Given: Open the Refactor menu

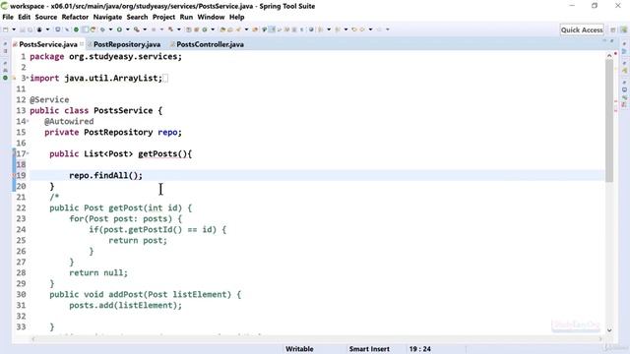Looking at the screenshot, I should tap(75, 17).
